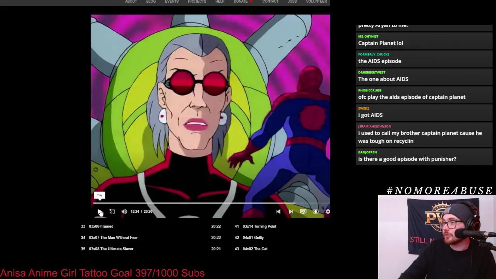Click chat username DRHERBERTWEST
The height and width of the screenshot is (279, 496).
[x=372, y=72]
